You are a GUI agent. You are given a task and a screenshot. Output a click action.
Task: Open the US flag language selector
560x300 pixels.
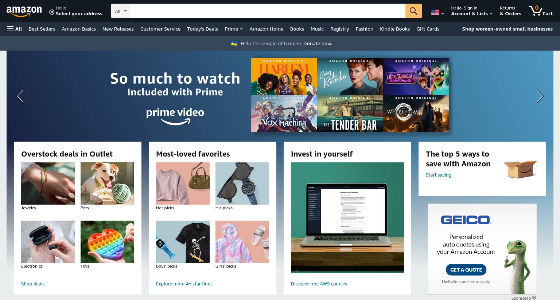click(437, 12)
